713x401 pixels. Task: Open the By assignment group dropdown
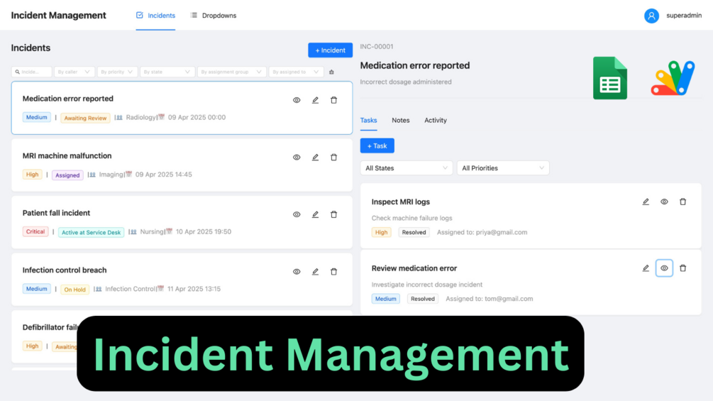click(232, 72)
